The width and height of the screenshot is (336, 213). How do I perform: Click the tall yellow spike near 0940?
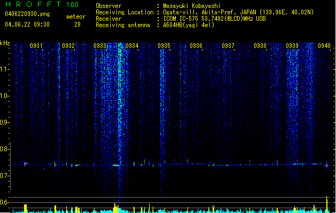[327, 204]
